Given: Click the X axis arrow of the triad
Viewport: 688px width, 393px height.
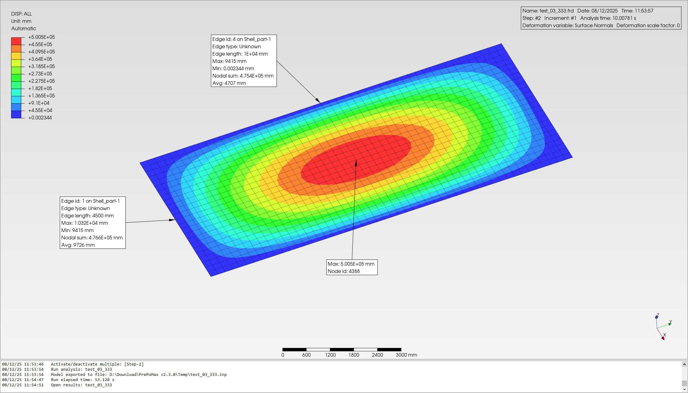Looking at the screenshot, I should click(x=663, y=338).
